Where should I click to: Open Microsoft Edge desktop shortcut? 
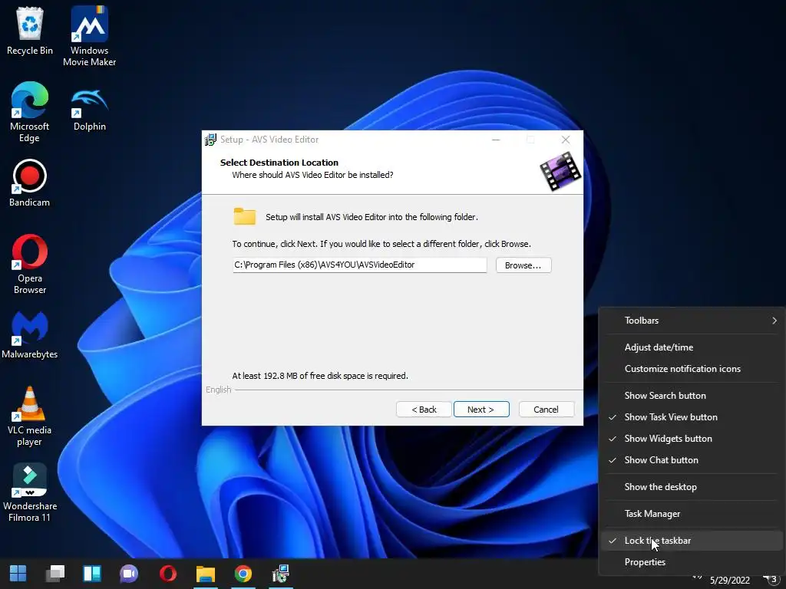30,112
